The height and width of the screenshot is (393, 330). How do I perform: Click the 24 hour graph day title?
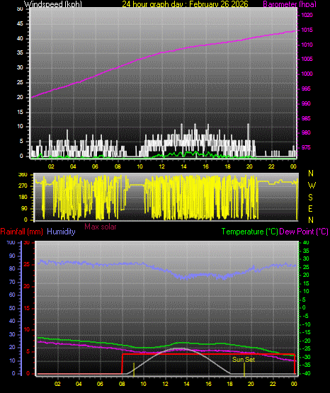click(x=185, y=4)
